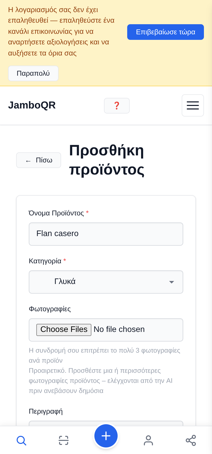The image size is (212, 454).
Task: Go back with the Πίσω arrow button
Action: [39, 160]
